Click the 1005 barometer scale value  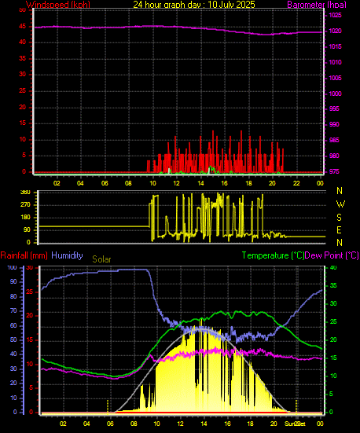[335, 78]
